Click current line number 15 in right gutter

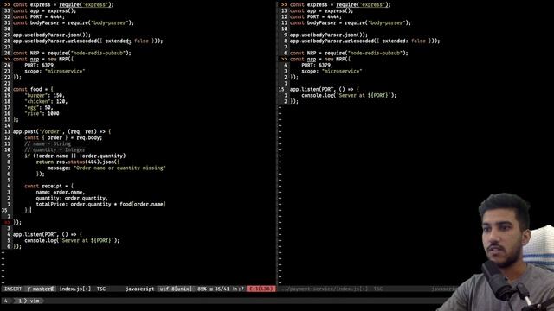281,90
